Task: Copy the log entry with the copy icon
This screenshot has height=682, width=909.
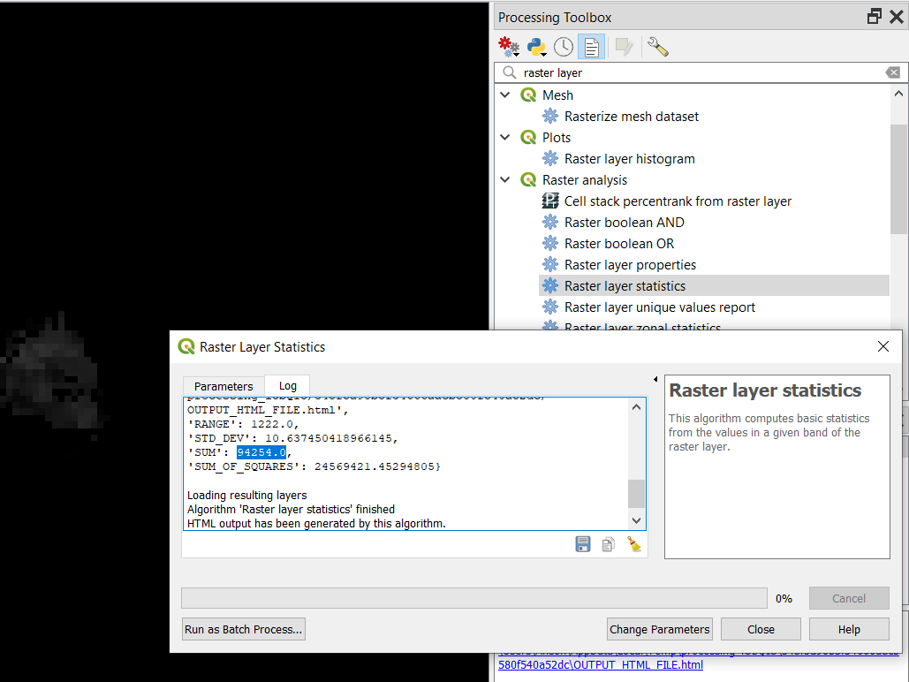Action: [608, 544]
